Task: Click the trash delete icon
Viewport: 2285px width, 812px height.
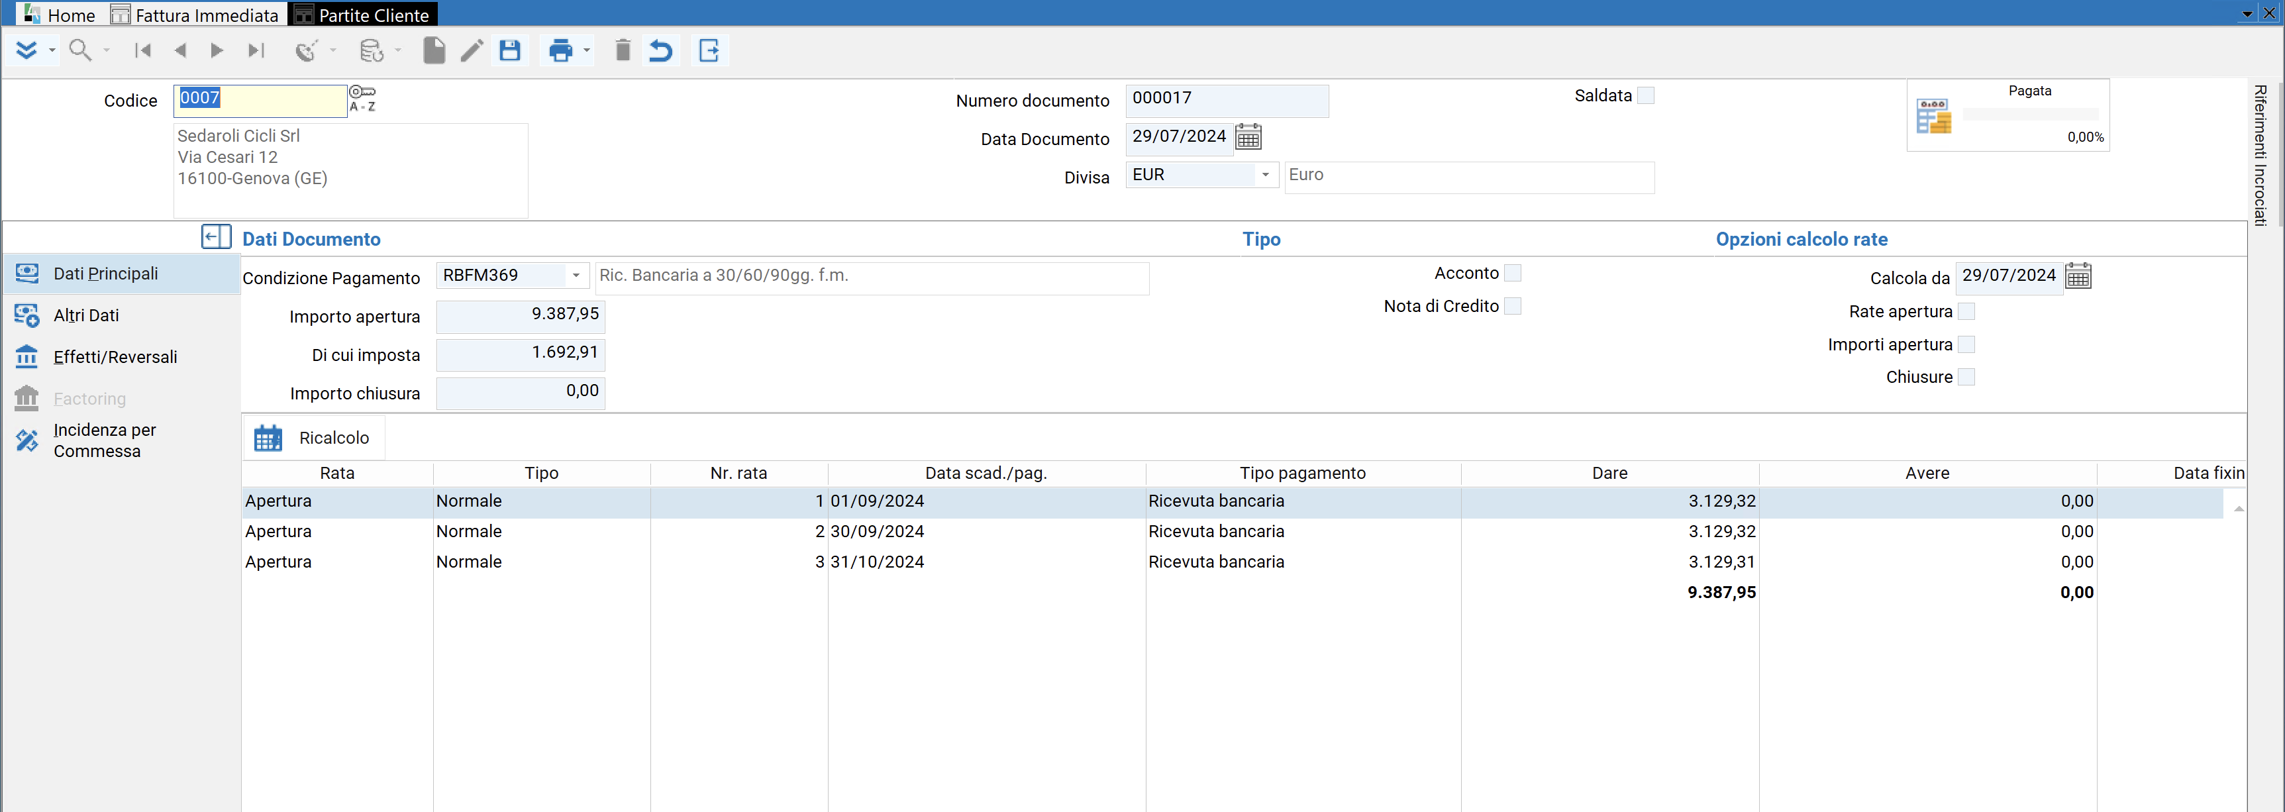Action: 623,50
